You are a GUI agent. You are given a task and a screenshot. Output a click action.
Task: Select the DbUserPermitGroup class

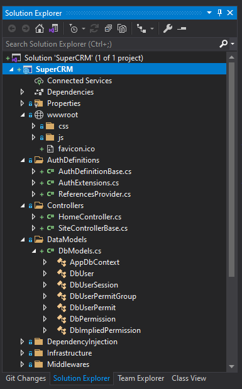(103, 296)
